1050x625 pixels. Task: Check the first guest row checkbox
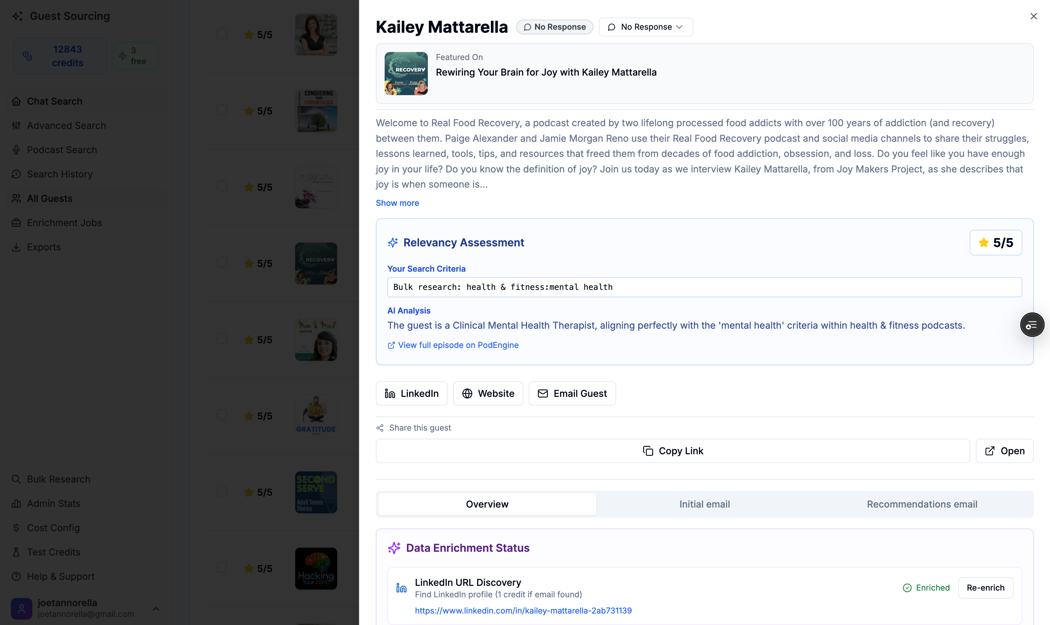point(222,34)
